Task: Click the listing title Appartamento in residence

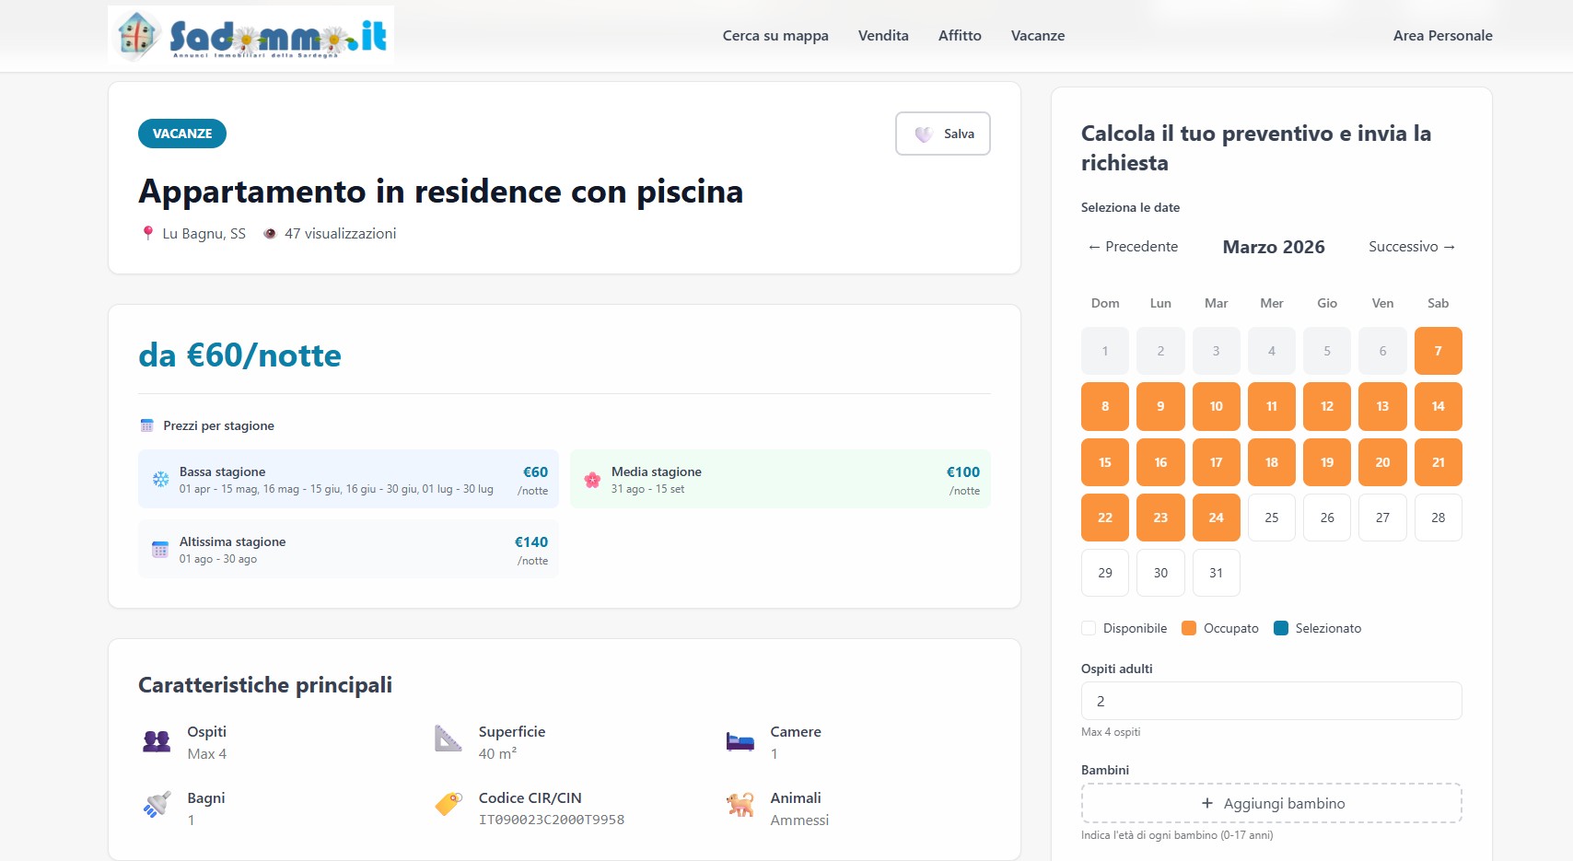Action: 440,192
